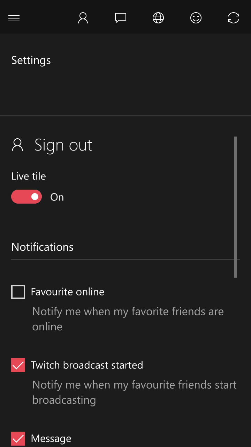Open the globe icon in top bar
Image resolution: width=251 pixels, height=447 pixels.
click(158, 18)
